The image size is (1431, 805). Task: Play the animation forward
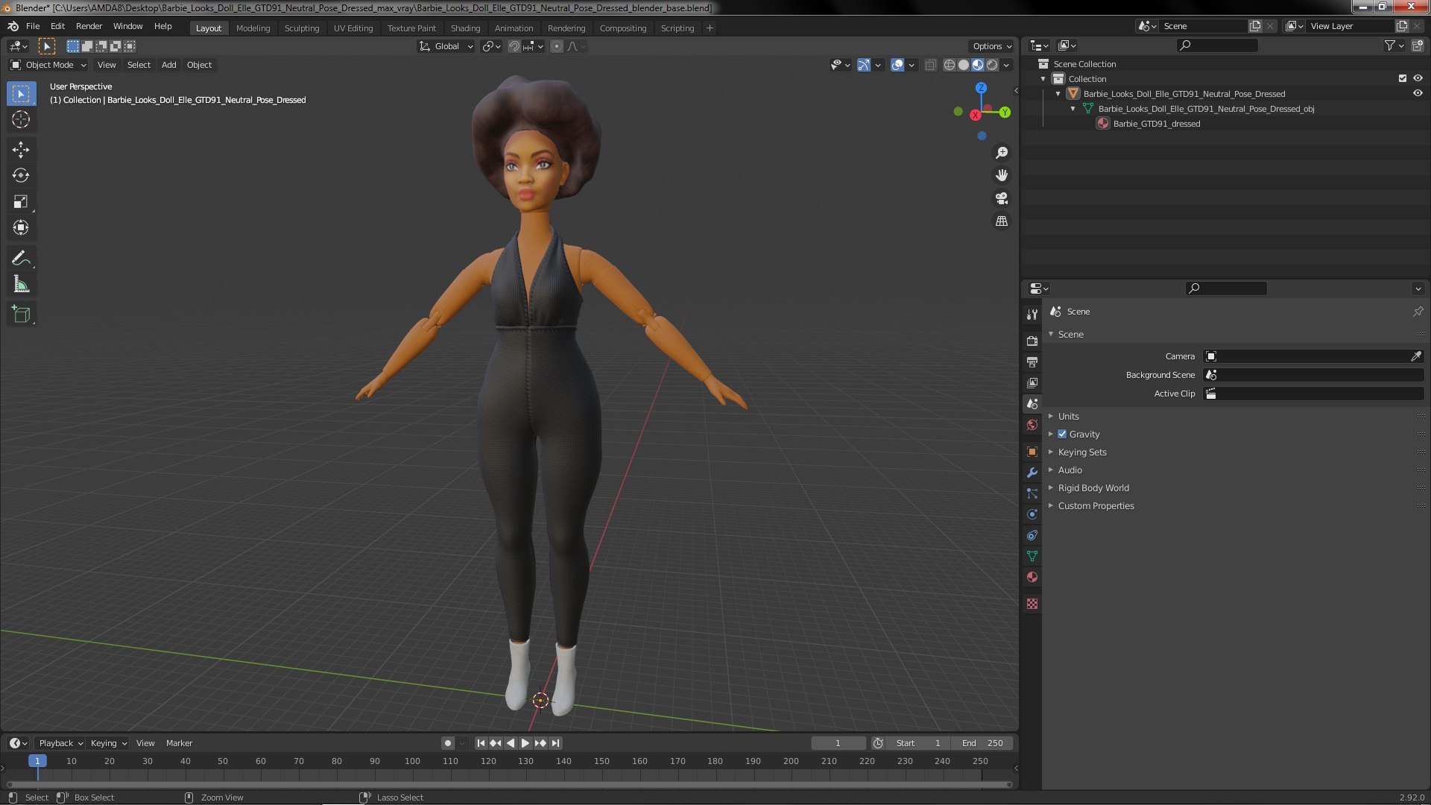(525, 743)
